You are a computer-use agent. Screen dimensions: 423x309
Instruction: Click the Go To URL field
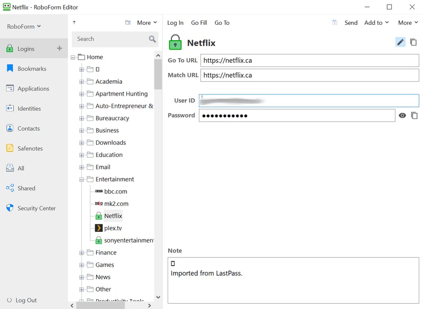[310, 60]
